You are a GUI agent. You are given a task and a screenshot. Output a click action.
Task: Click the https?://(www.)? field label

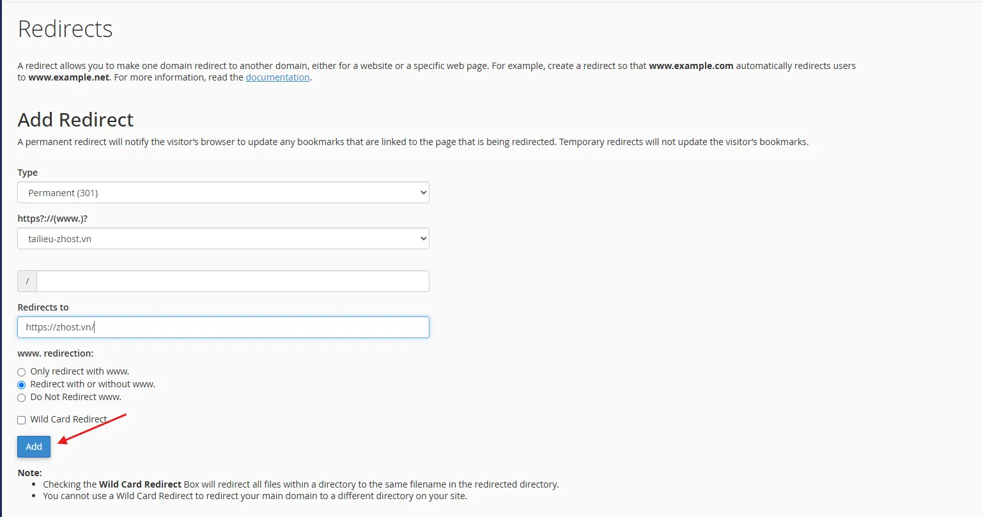point(52,219)
